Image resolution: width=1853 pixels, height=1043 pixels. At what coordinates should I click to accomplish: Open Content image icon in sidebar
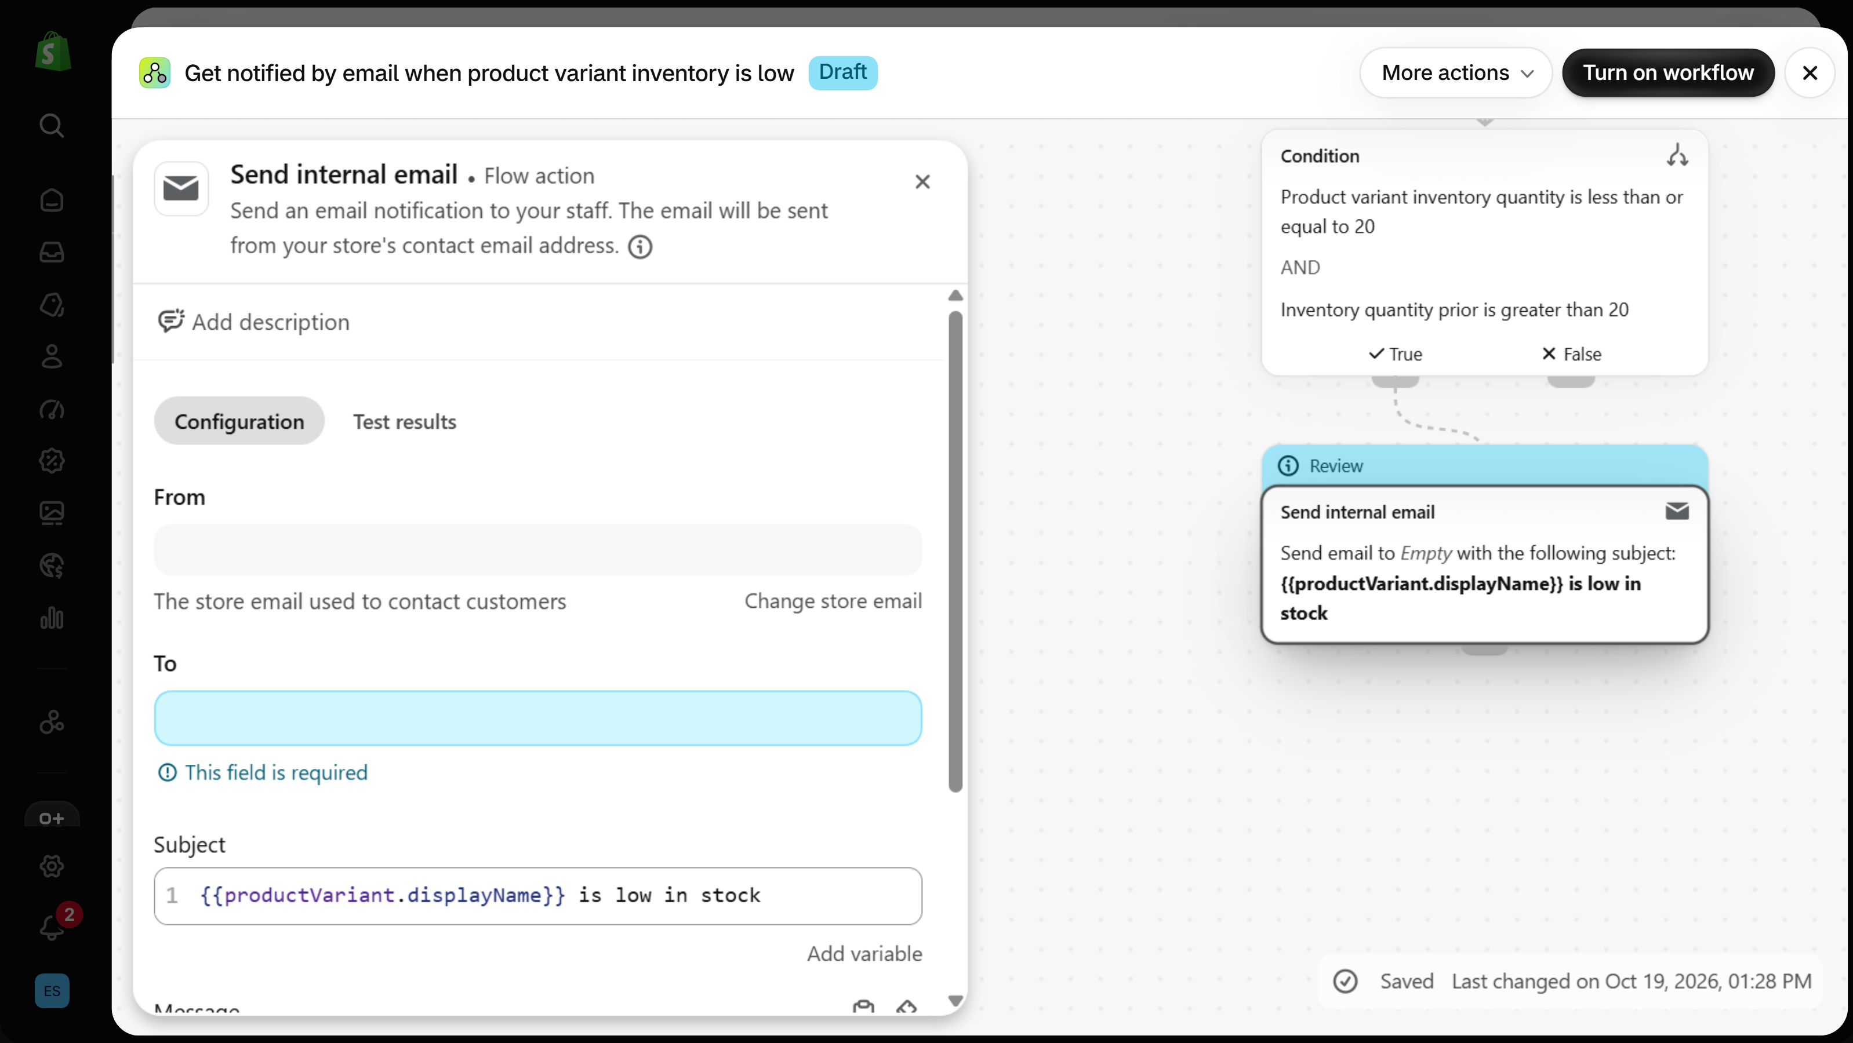pos(52,513)
